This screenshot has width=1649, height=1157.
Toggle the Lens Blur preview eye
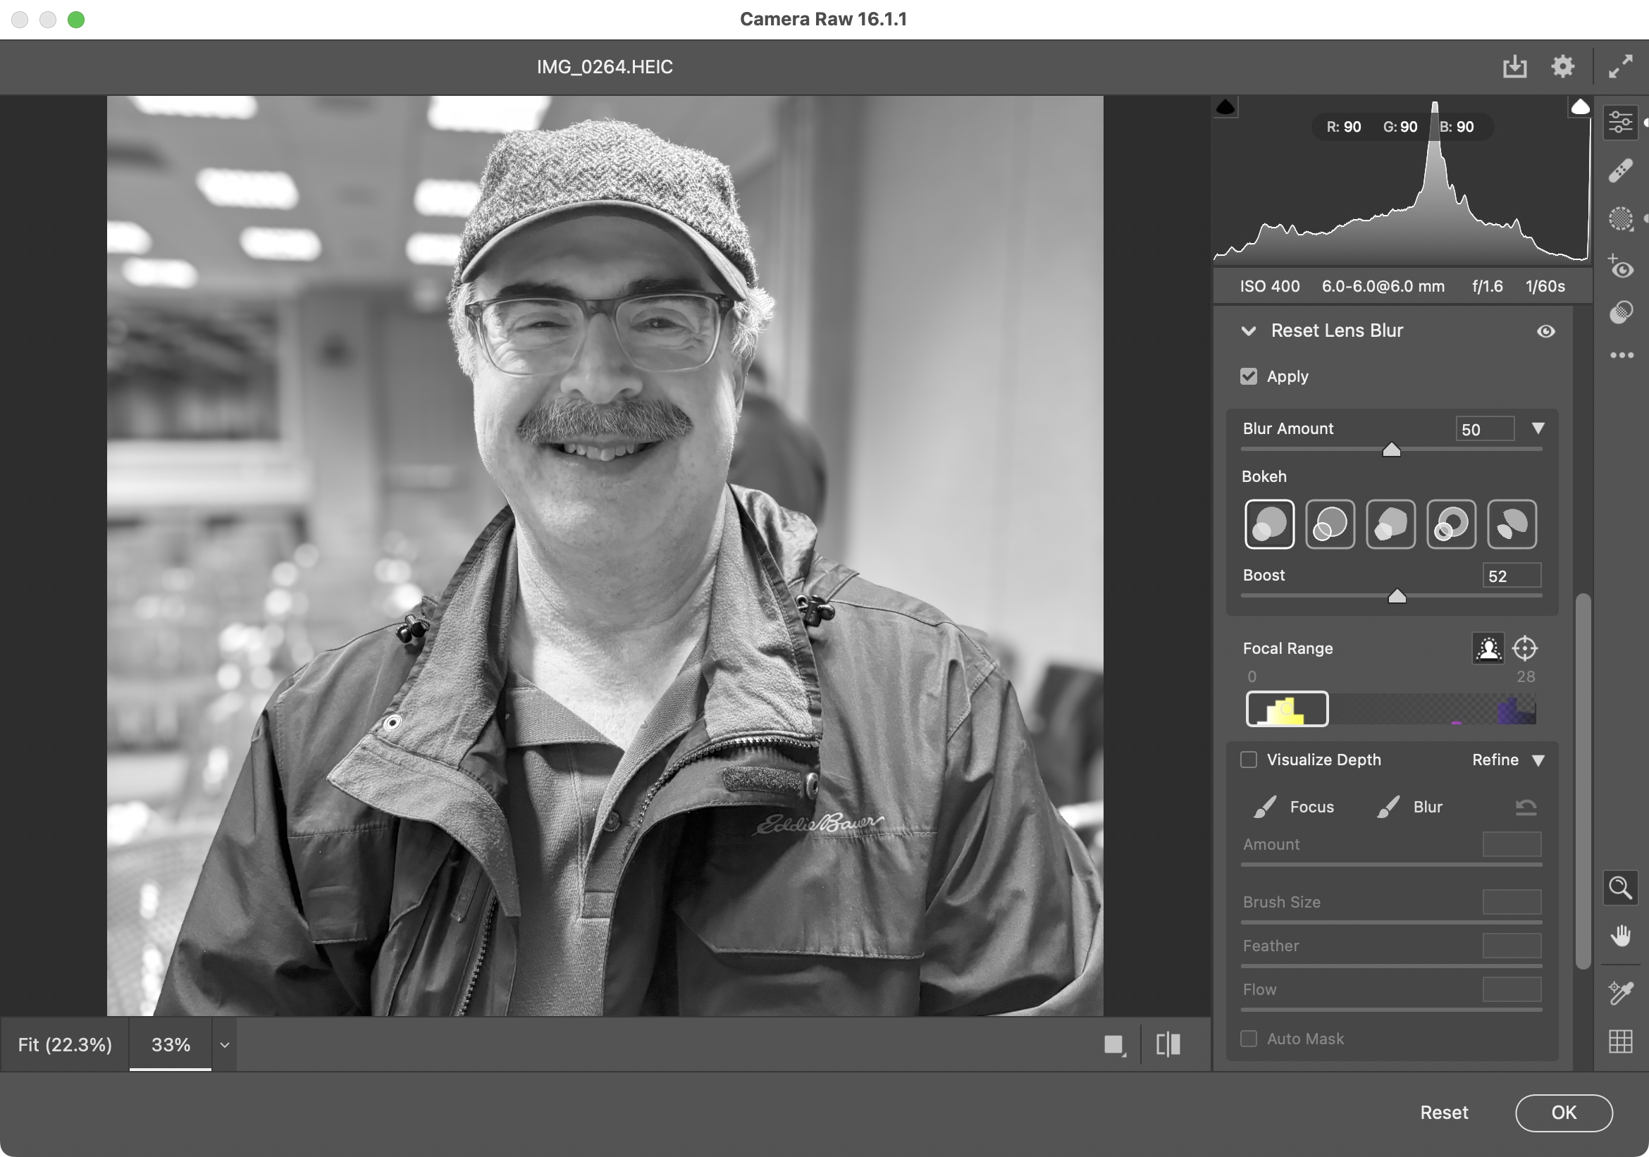point(1547,331)
